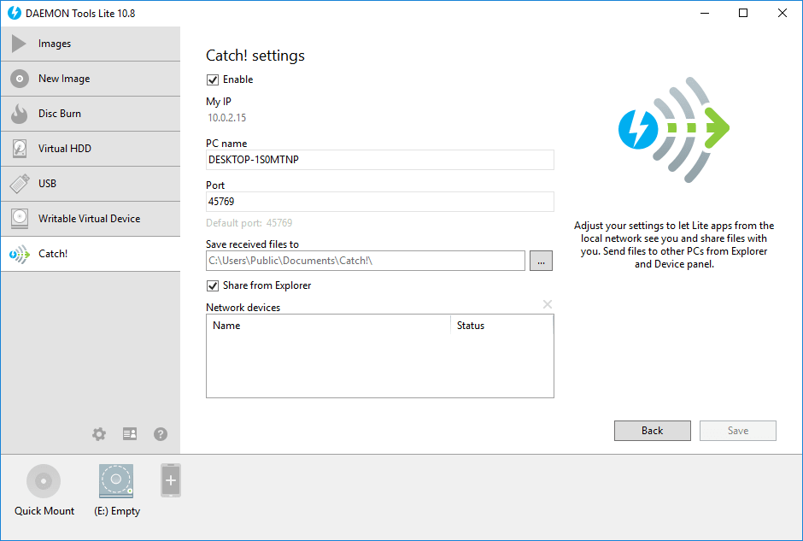Click the Default port: 45769 text
803x541 pixels.
tap(249, 223)
